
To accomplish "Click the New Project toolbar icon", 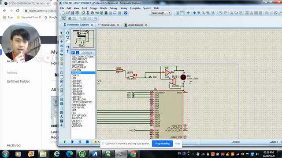I will 63,13.
